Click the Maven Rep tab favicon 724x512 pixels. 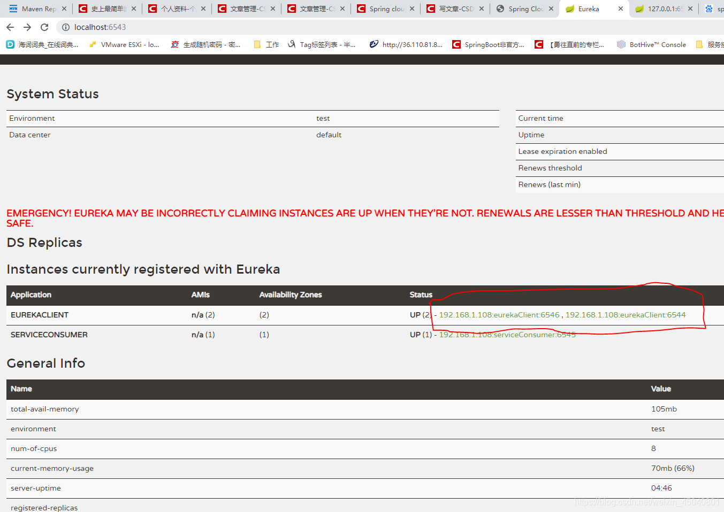pos(13,9)
